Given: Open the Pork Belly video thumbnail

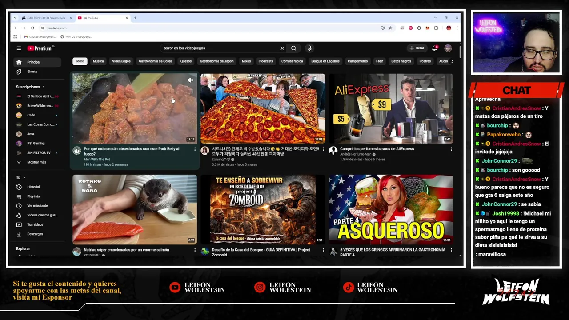Looking at the screenshot, I should click(135, 108).
